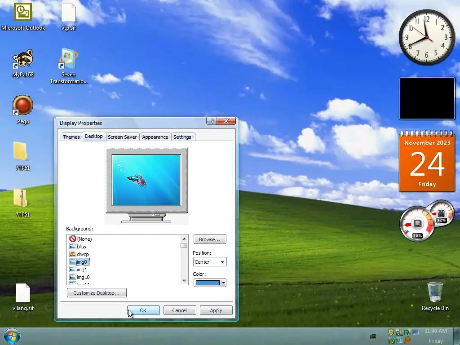This screenshot has width=460, height=345.
Task: Select the Seven Transformation Pack shortcut icon
Action: tap(68, 58)
